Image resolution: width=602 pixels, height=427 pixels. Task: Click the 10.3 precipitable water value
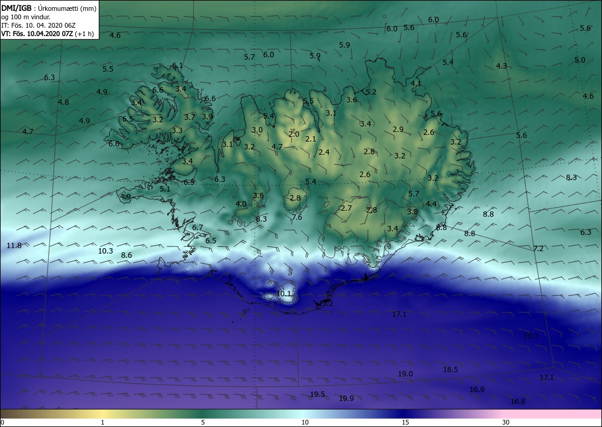point(105,251)
